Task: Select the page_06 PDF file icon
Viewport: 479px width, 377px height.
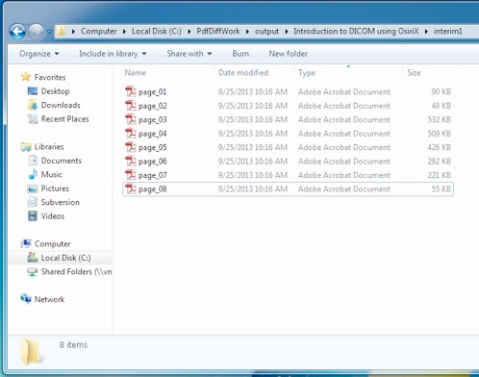Action: [x=131, y=162]
